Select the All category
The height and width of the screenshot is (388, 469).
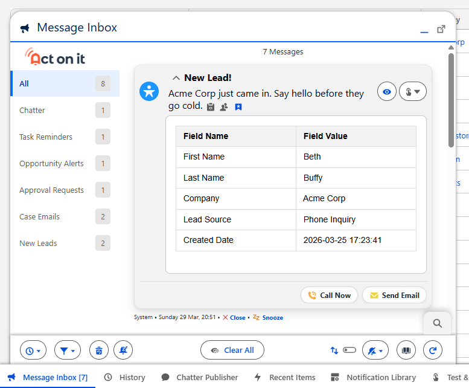point(65,83)
